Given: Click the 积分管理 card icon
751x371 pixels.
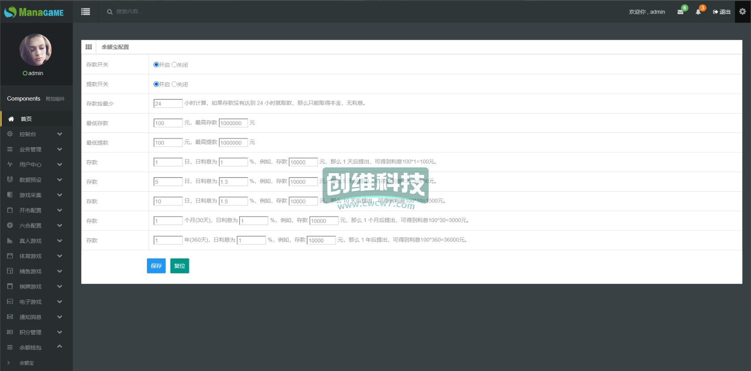Looking at the screenshot, I should (10, 332).
